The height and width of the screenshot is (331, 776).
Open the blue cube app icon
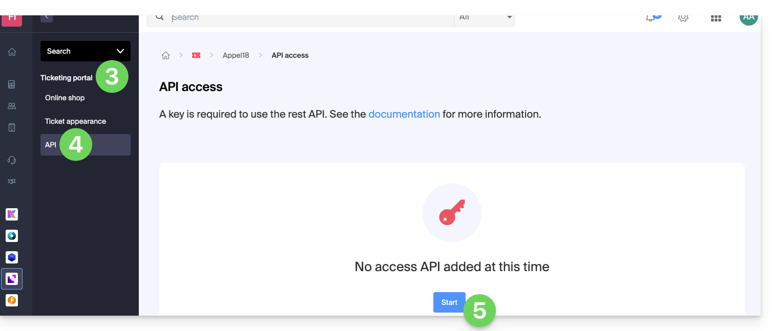coord(12,257)
